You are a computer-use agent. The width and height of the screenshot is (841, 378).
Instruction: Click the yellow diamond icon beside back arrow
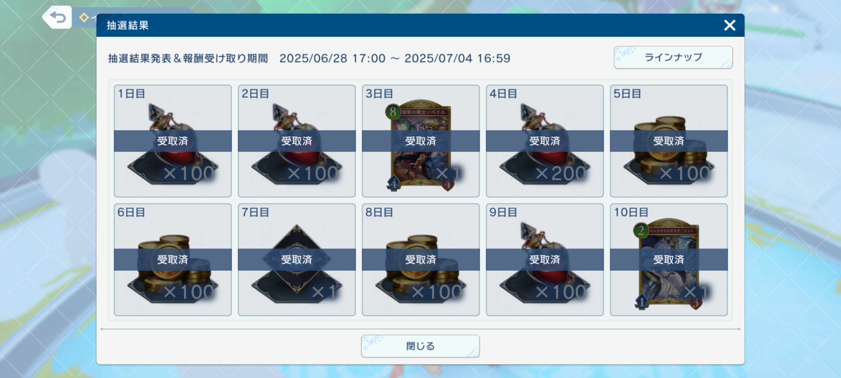click(x=84, y=17)
